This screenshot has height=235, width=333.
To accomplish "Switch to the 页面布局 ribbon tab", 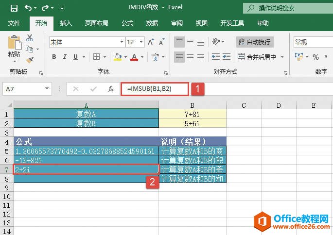I will 97,23.
